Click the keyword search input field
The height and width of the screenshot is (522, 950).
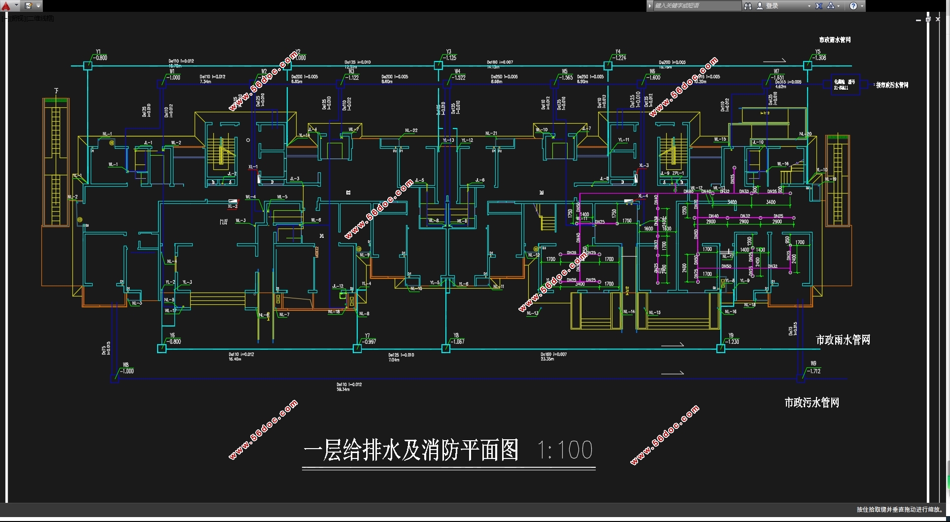(697, 6)
